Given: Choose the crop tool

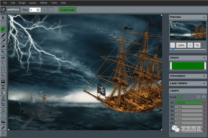Looking at the screenshot, I should 3,104.
